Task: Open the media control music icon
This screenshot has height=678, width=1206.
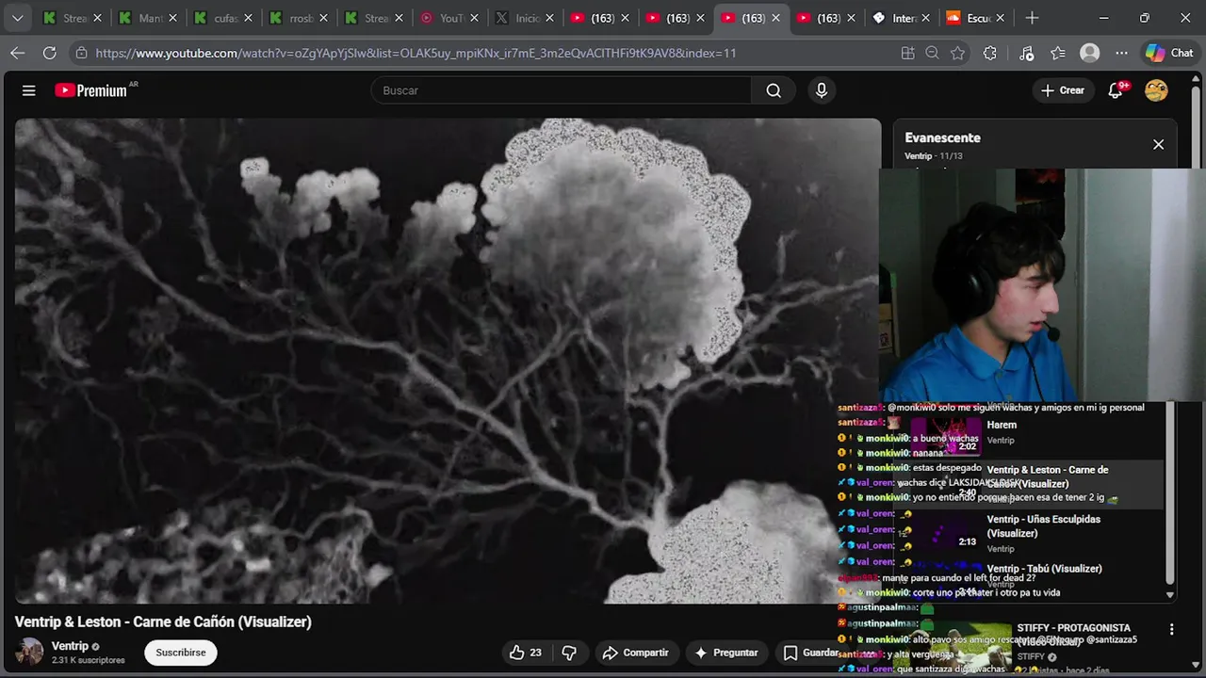Action: tap(1027, 53)
